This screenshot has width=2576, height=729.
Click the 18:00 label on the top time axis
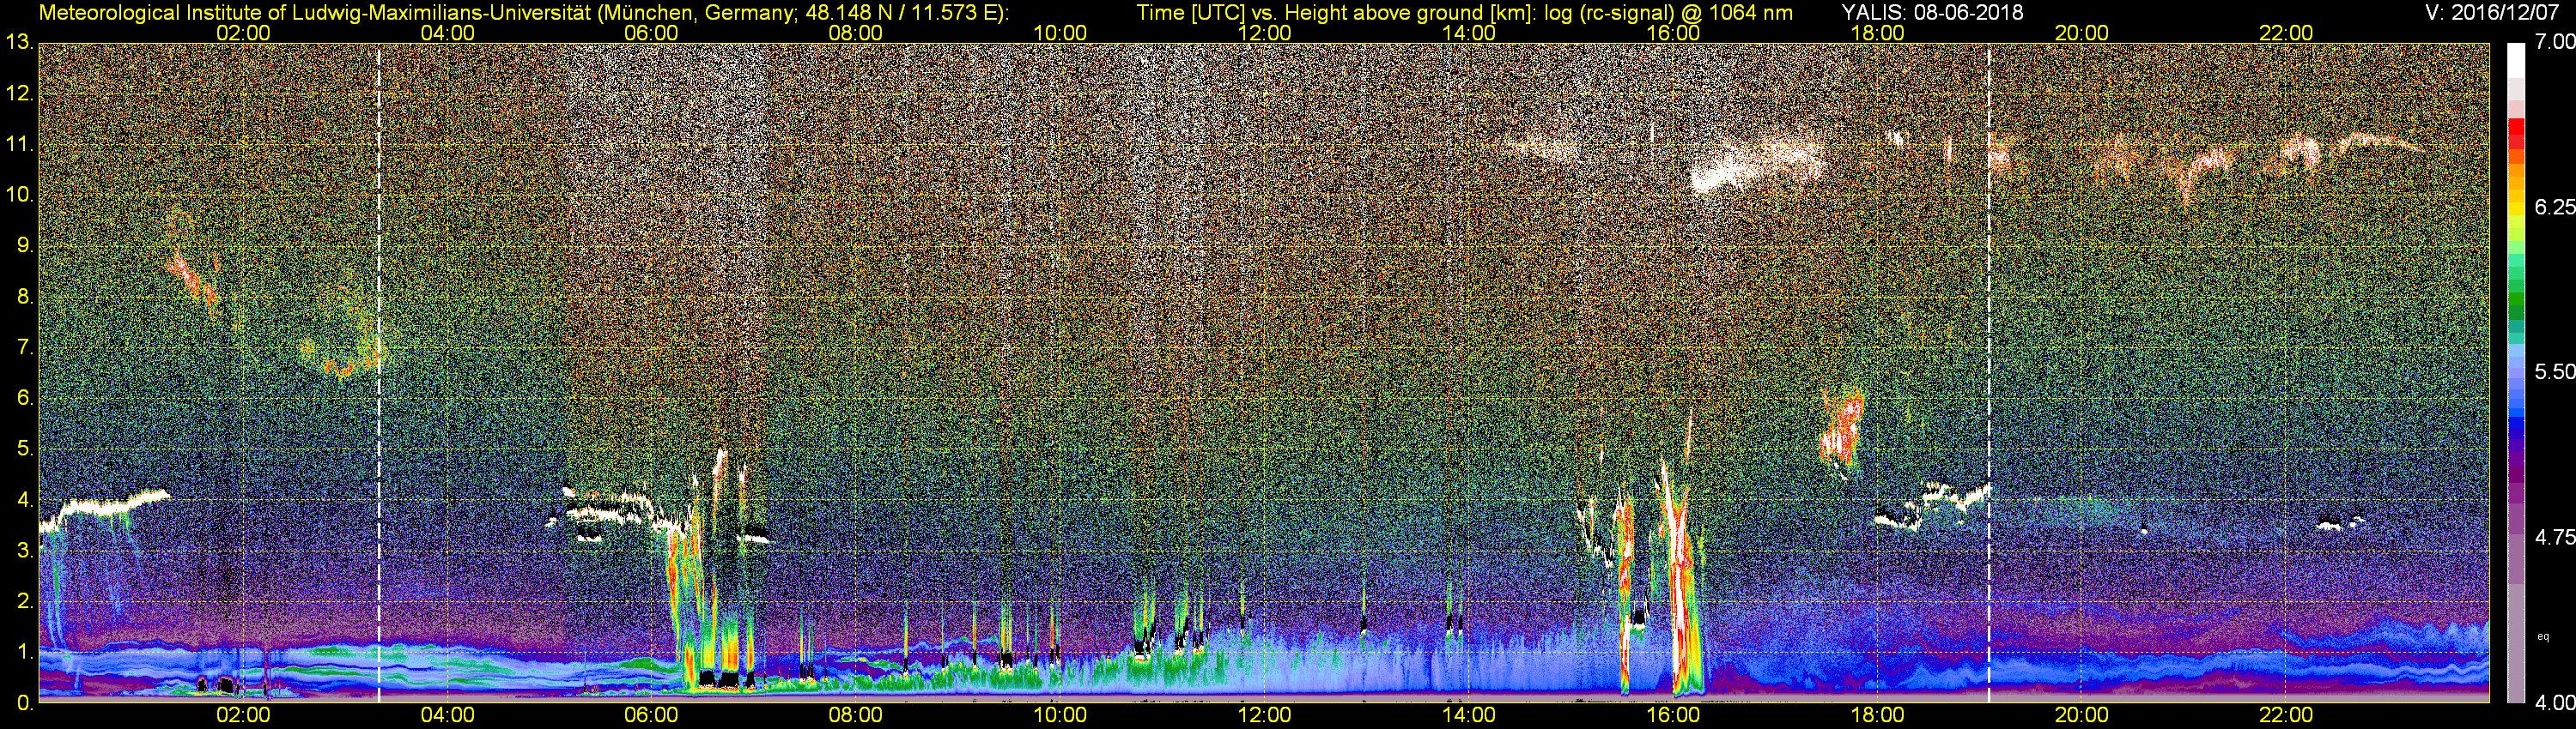[1878, 33]
